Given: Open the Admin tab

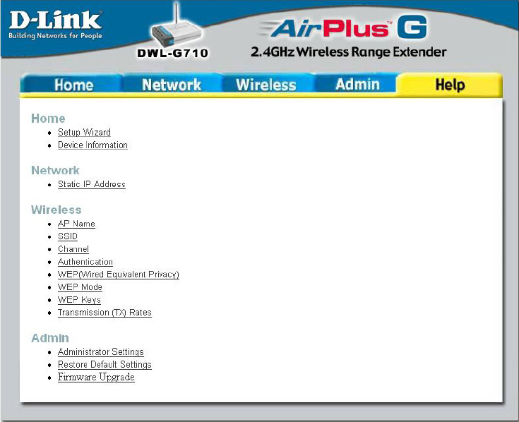Looking at the screenshot, I should click(357, 85).
